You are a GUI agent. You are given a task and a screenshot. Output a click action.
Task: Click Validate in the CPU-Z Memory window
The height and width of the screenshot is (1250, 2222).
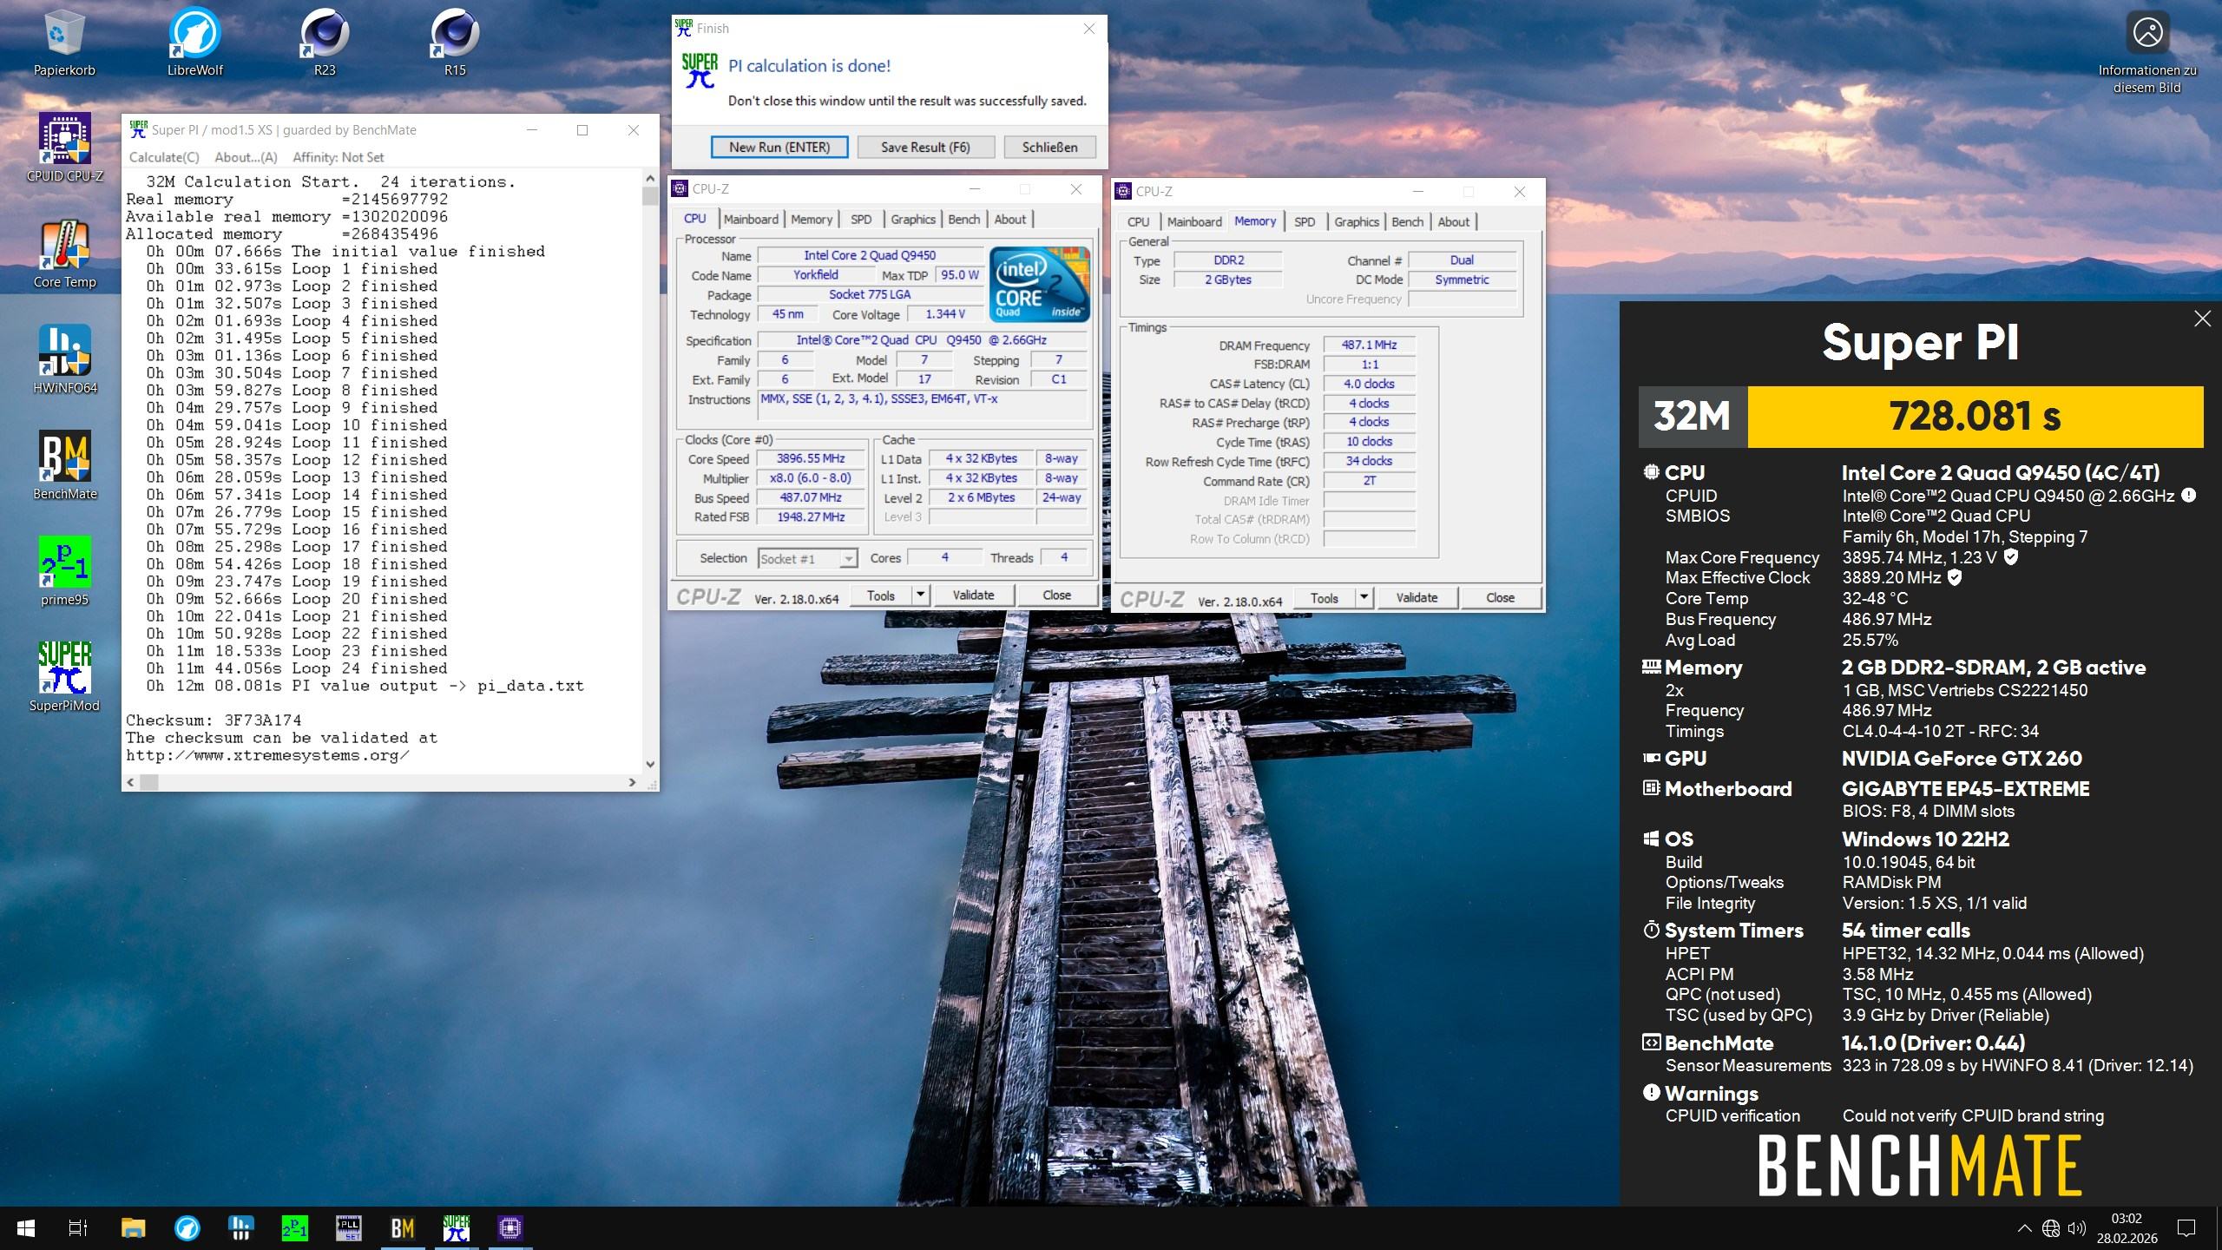pyautogui.click(x=1416, y=598)
